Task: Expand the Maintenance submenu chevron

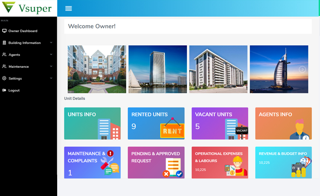Action: click(51, 66)
